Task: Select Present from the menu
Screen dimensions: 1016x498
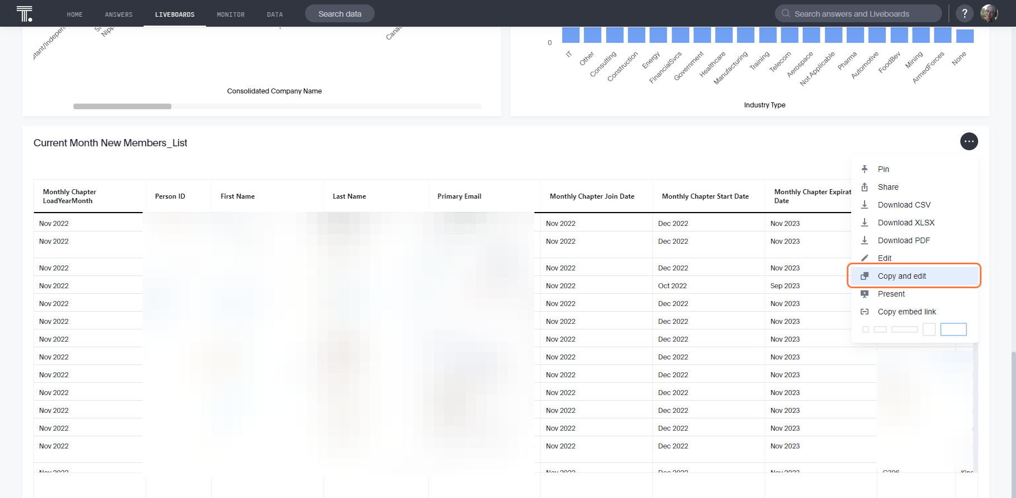Action: (x=915, y=294)
